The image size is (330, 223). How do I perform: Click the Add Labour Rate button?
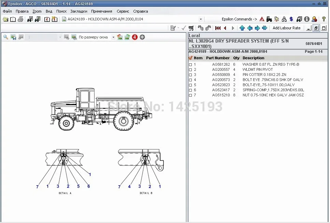(x=286, y=28)
